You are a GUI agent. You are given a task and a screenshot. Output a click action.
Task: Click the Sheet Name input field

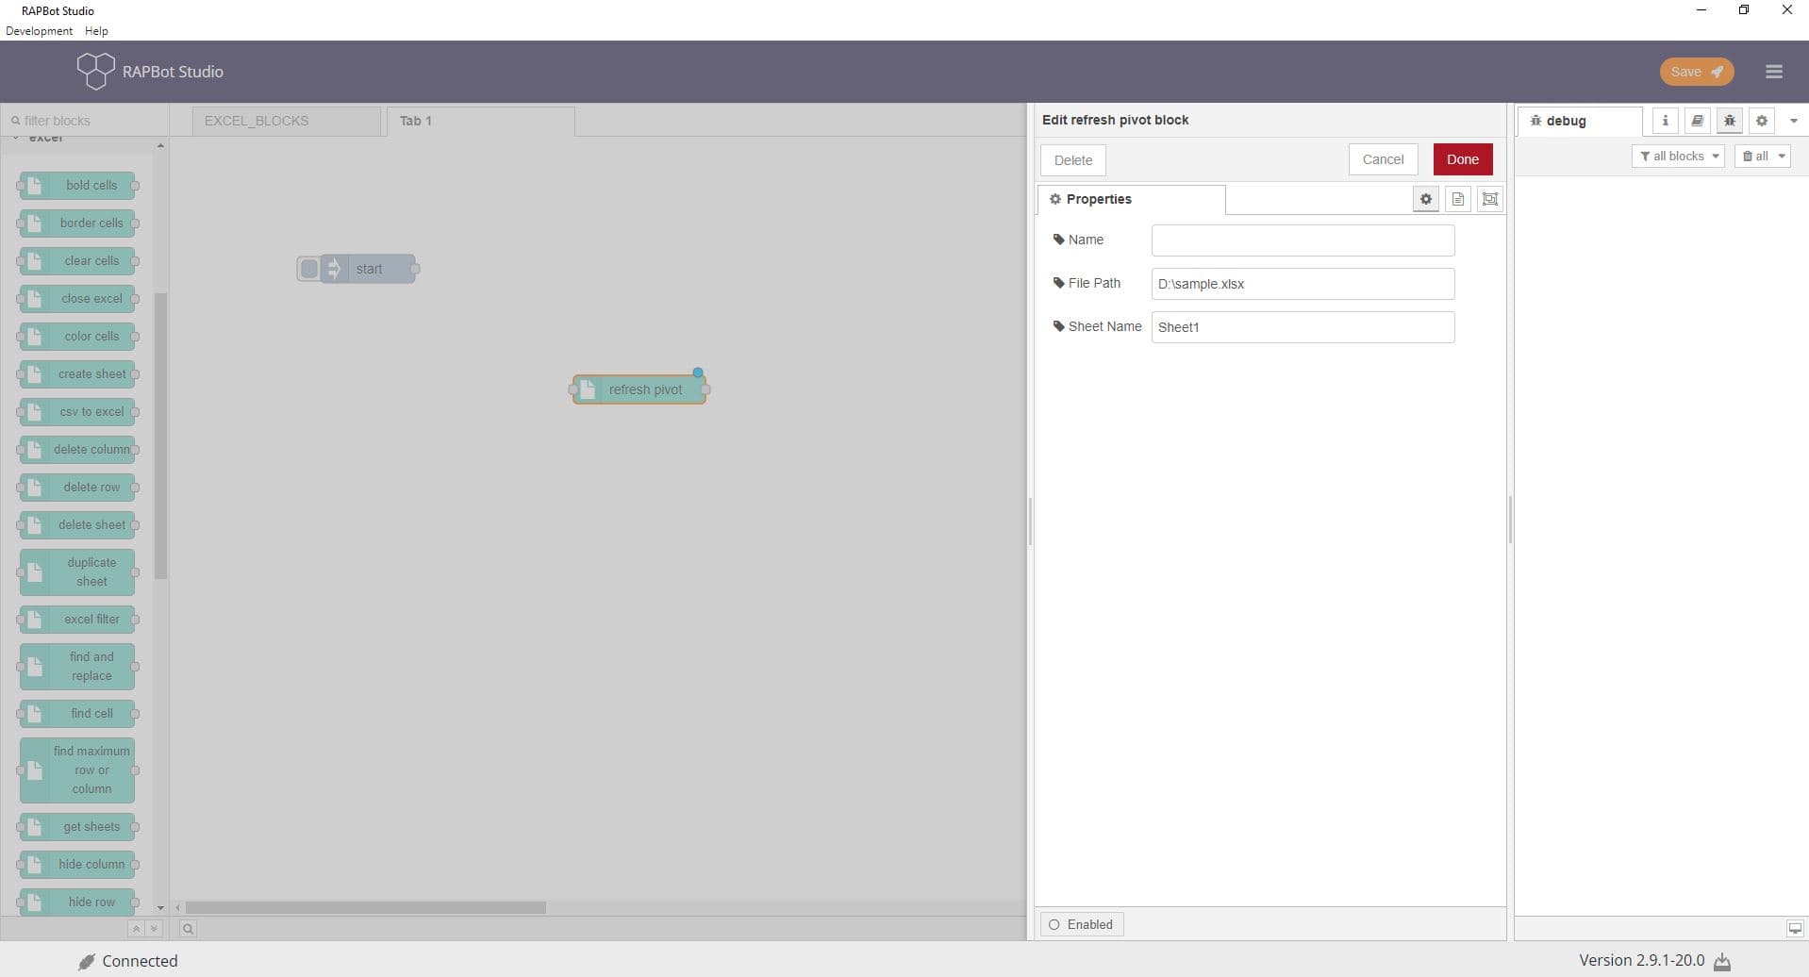[x=1303, y=327]
